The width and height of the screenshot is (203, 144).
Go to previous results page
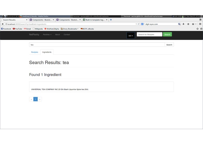(x=31, y=99)
